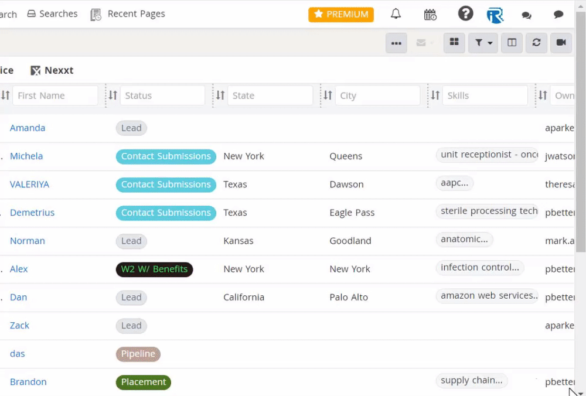
Task: Open the calendar scheduling icon
Action: coord(430,13)
